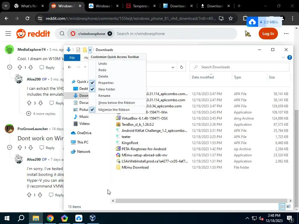
Task: Open the Chrome tab search dropdown
Action: click(6, 6)
